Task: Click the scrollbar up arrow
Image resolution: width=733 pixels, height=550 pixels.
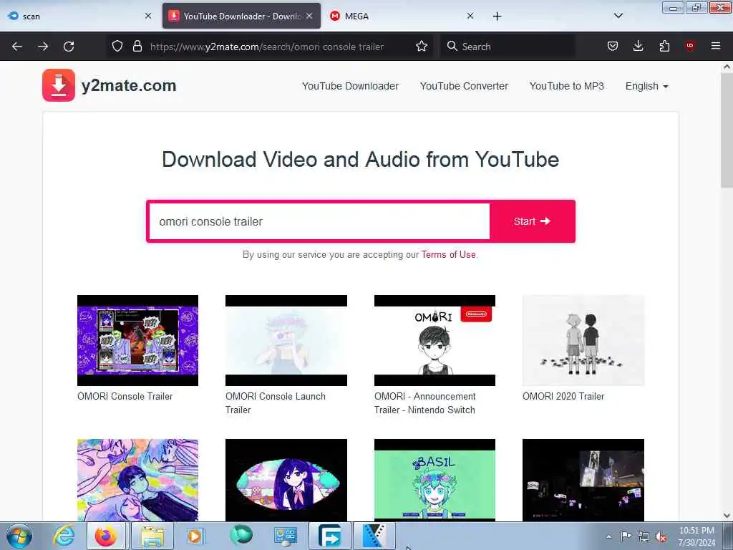Action: [727, 67]
